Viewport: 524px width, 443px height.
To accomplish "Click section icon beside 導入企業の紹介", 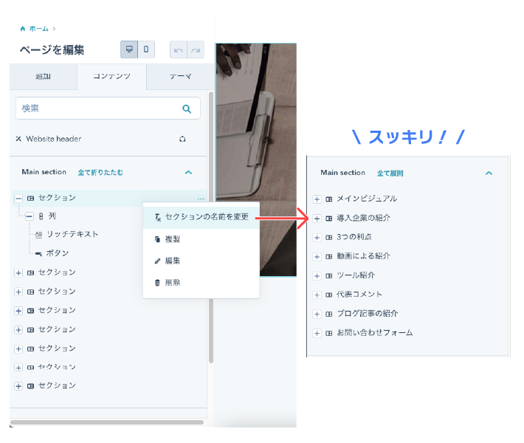I will point(329,219).
